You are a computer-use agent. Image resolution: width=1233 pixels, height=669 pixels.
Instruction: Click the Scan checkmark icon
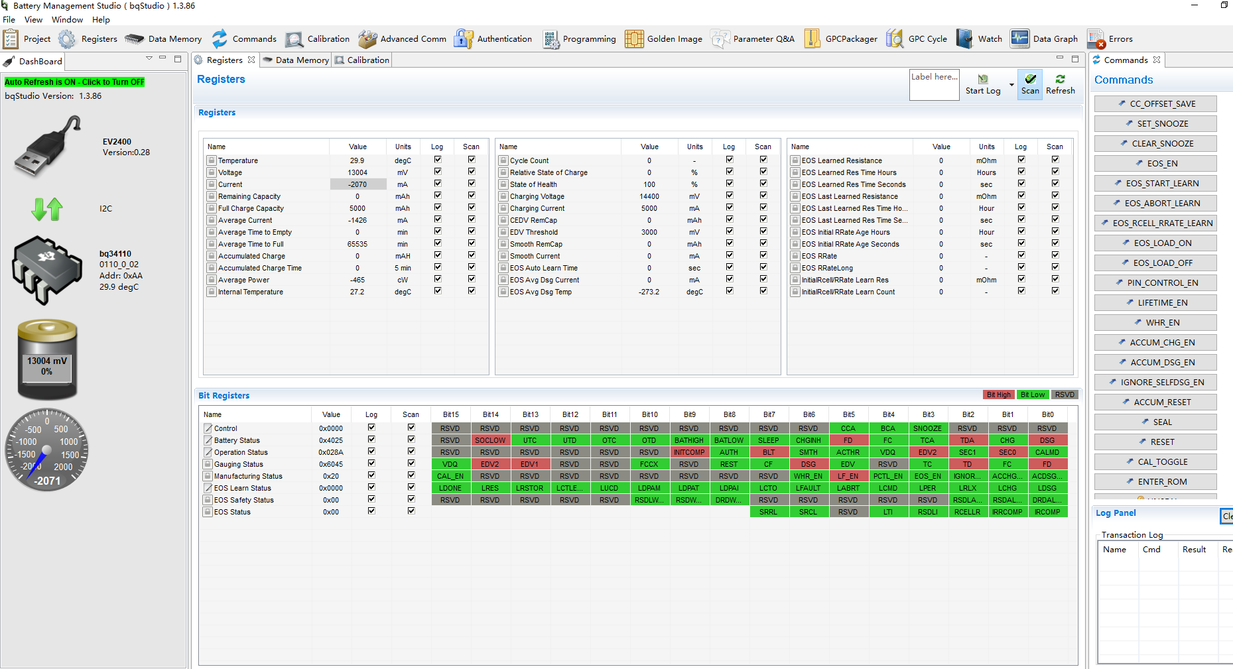[x=1030, y=79]
